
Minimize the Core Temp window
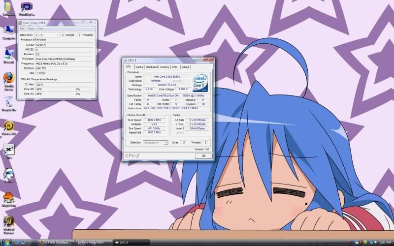point(77,22)
